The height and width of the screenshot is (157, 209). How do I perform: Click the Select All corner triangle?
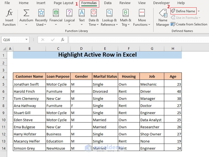coord(5,48)
